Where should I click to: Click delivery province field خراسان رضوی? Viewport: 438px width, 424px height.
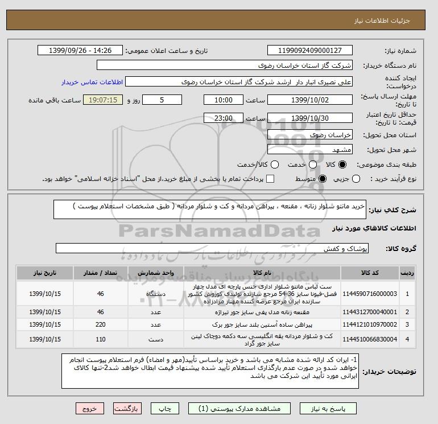[x=310, y=135]
